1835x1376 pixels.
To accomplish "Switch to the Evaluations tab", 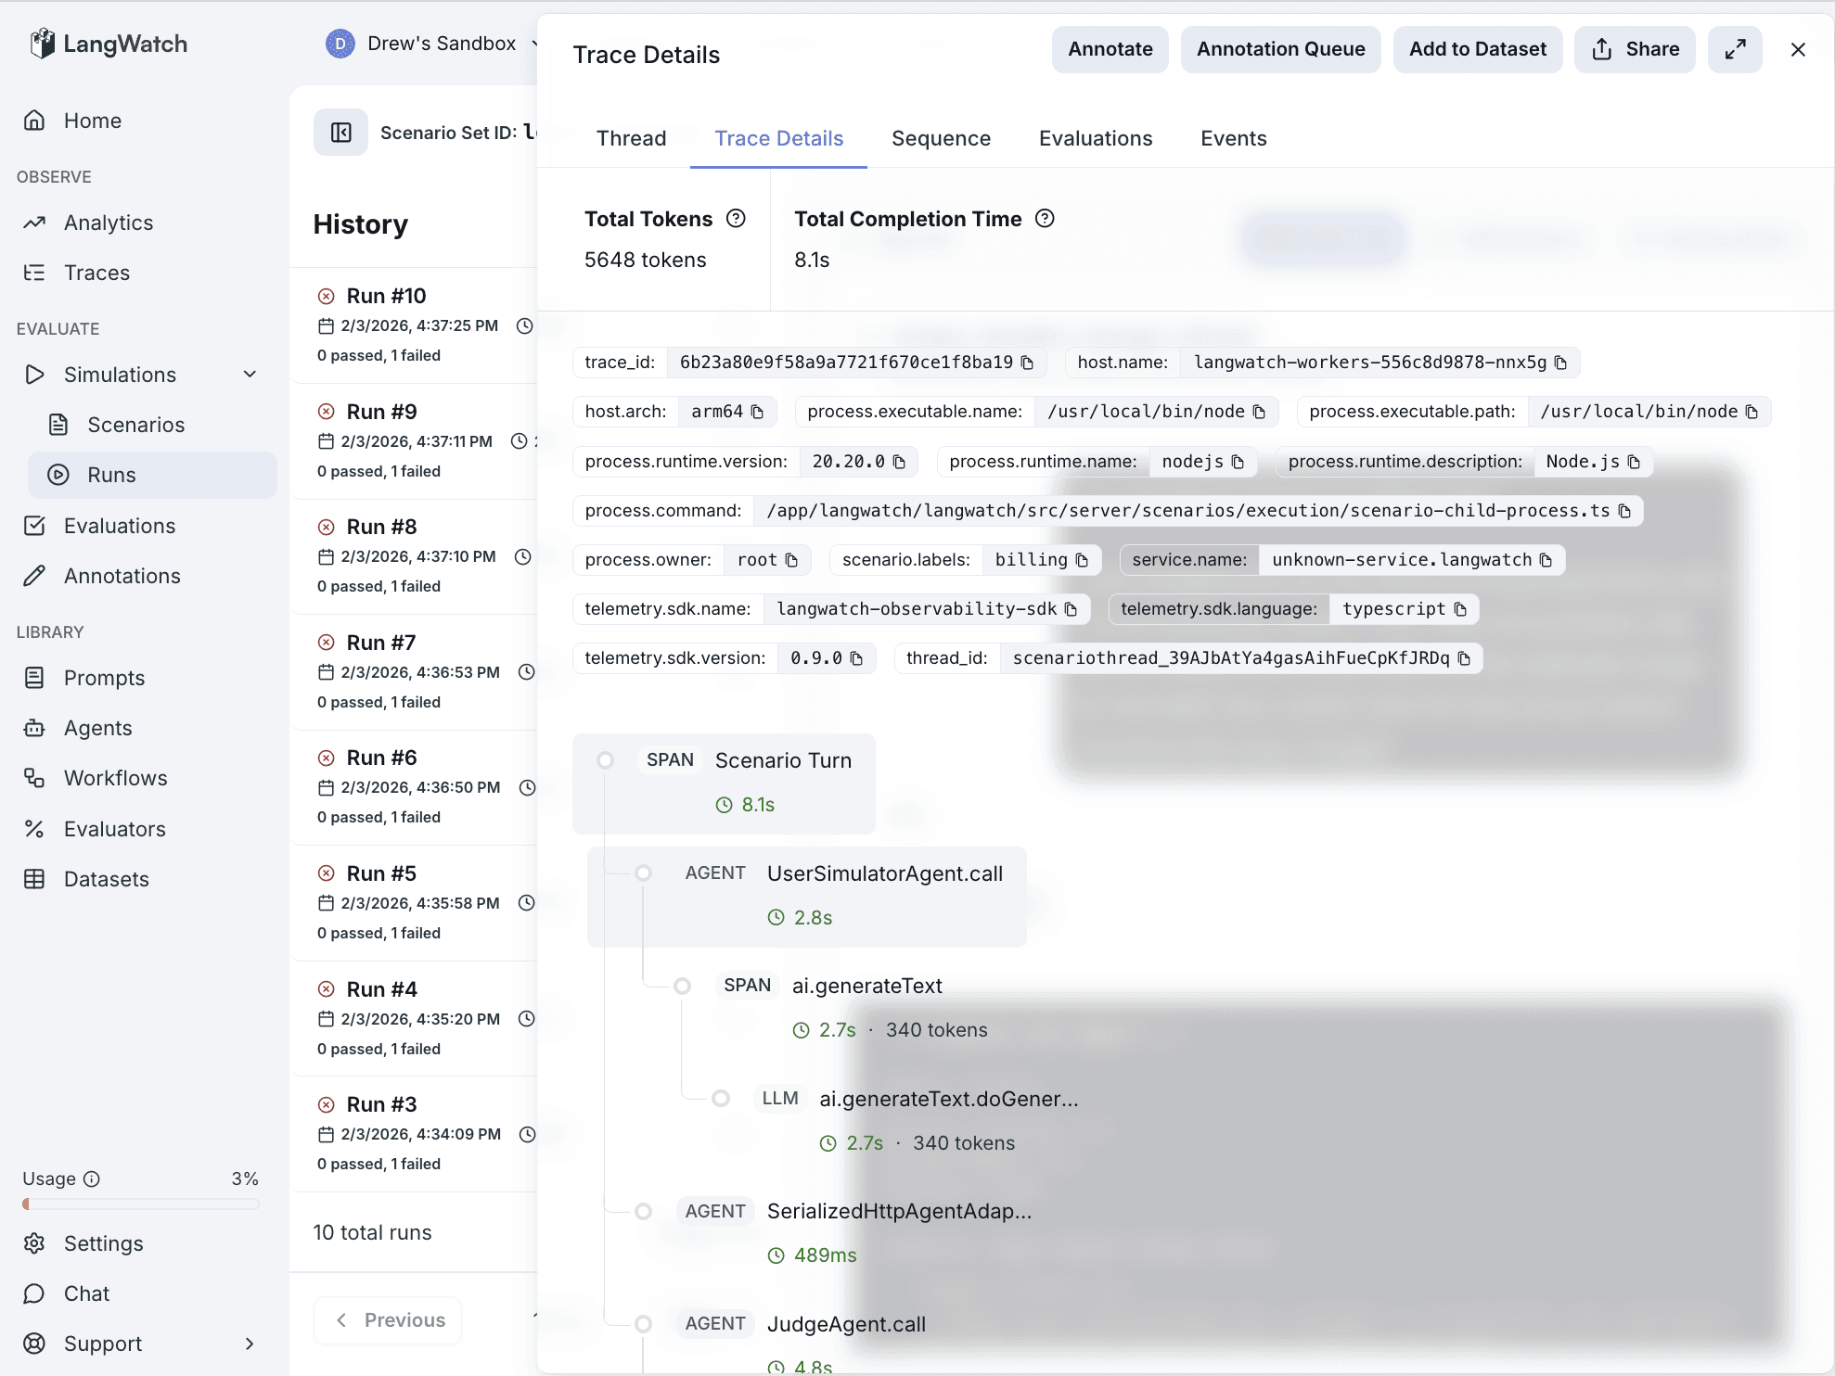I will (1096, 138).
